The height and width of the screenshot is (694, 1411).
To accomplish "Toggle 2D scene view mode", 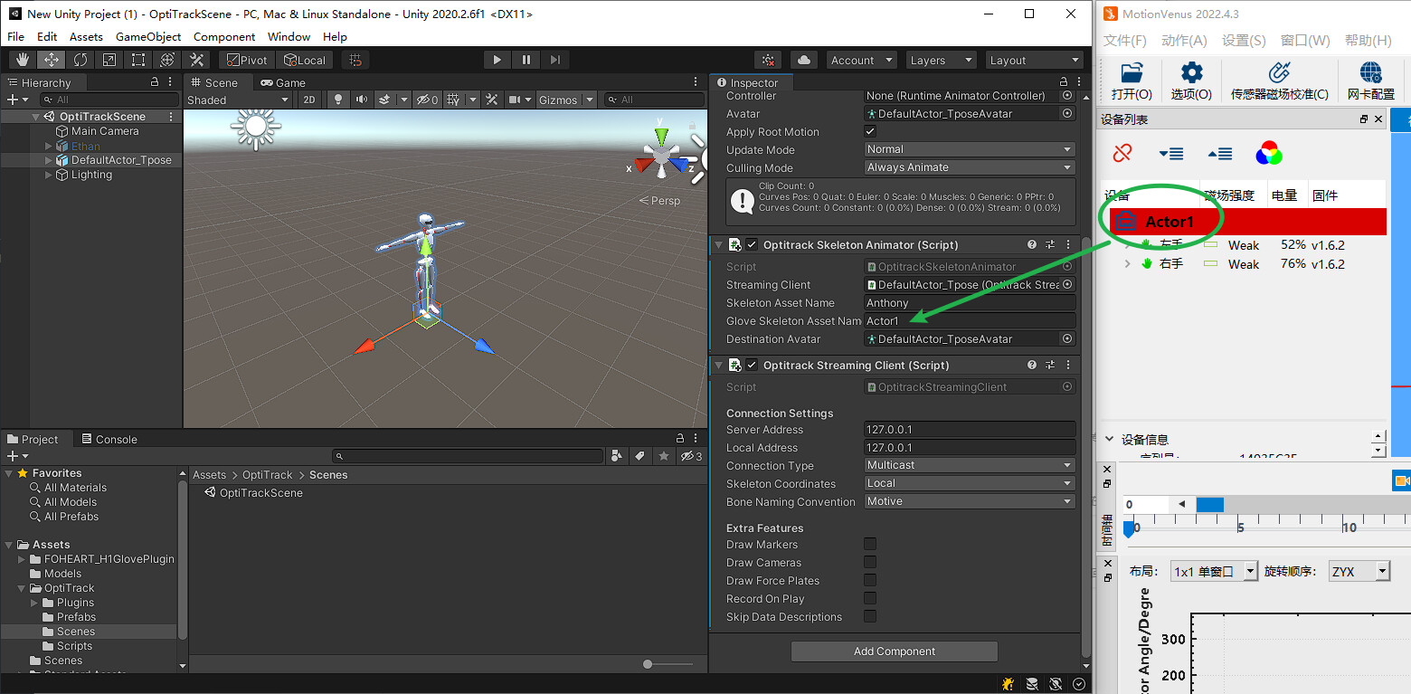I will click(309, 100).
